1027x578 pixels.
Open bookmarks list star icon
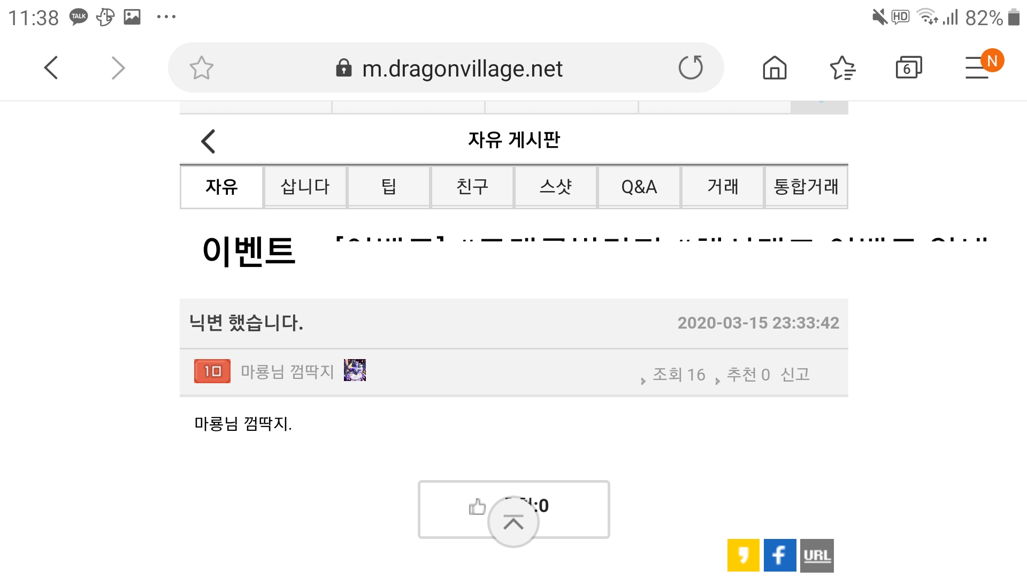click(842, 68)
